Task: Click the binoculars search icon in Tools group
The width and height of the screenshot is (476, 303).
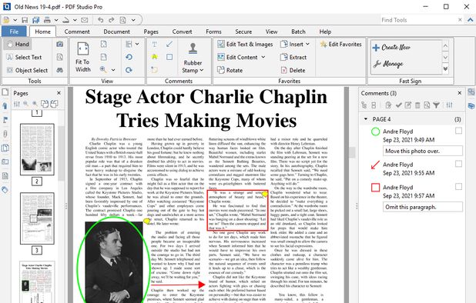Action: pyautogui.click(x=60, y=70)
